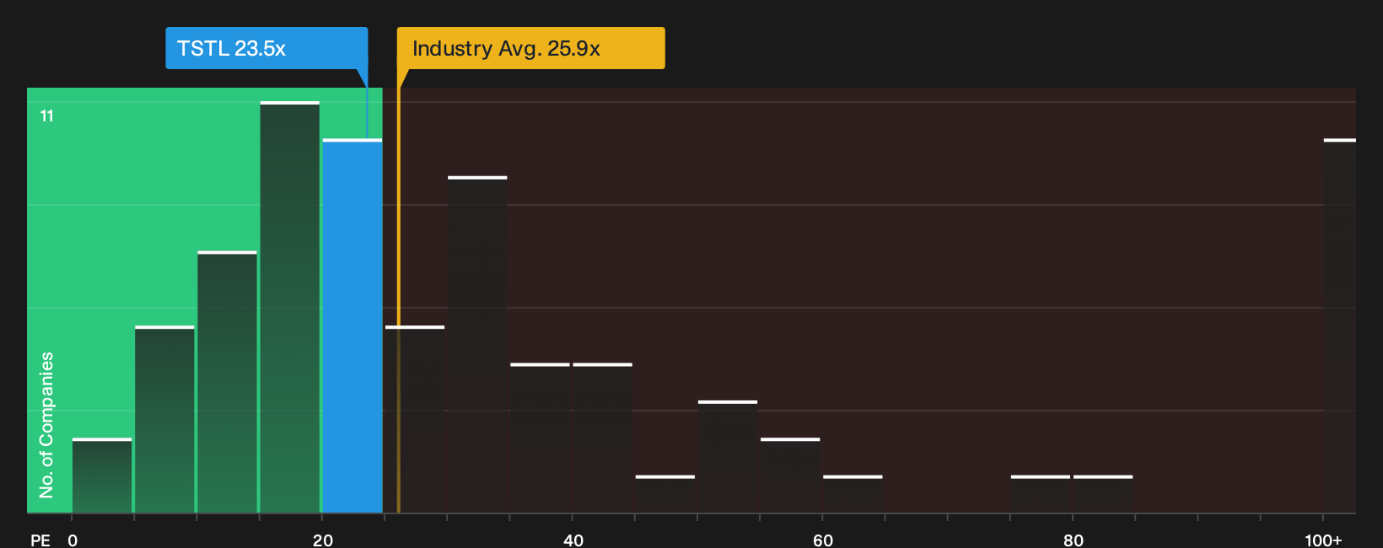1383x548 pixels.
Task: Click the PE axis title
Action: click(40, 540)
